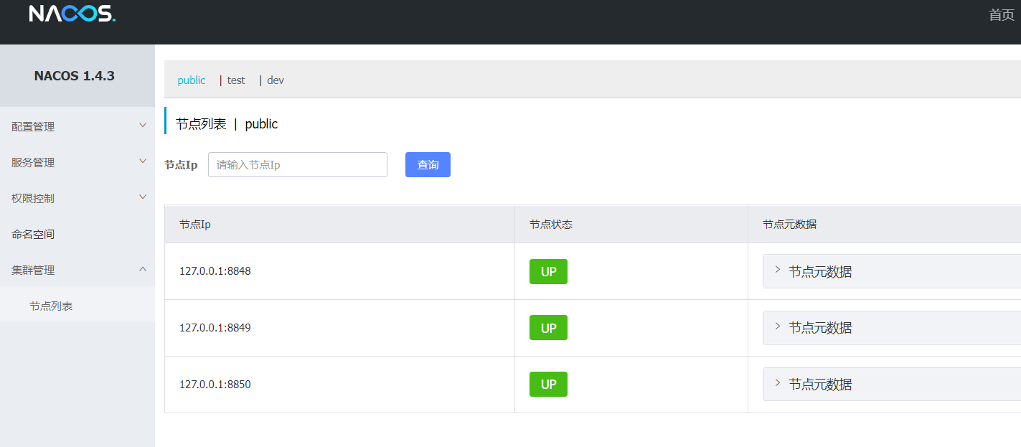Collapse the 集群管理 menu
This screenshot has height=447, width=1021.
(x=77, y=270)
